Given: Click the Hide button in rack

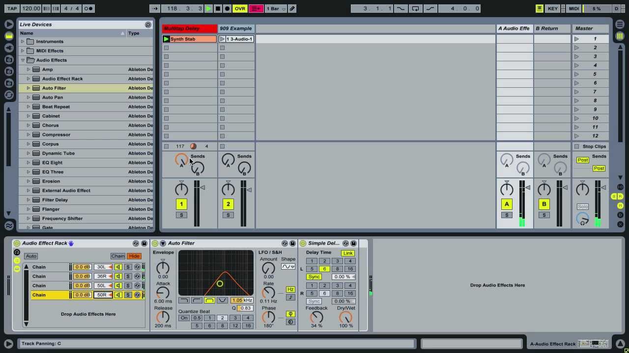Looking at the screenshot, I should (134, 256).
